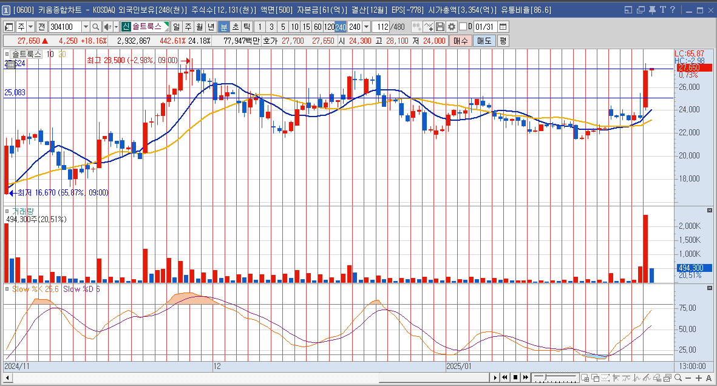
Task: Select the 1 minute interval button
Action: (260, 27)
